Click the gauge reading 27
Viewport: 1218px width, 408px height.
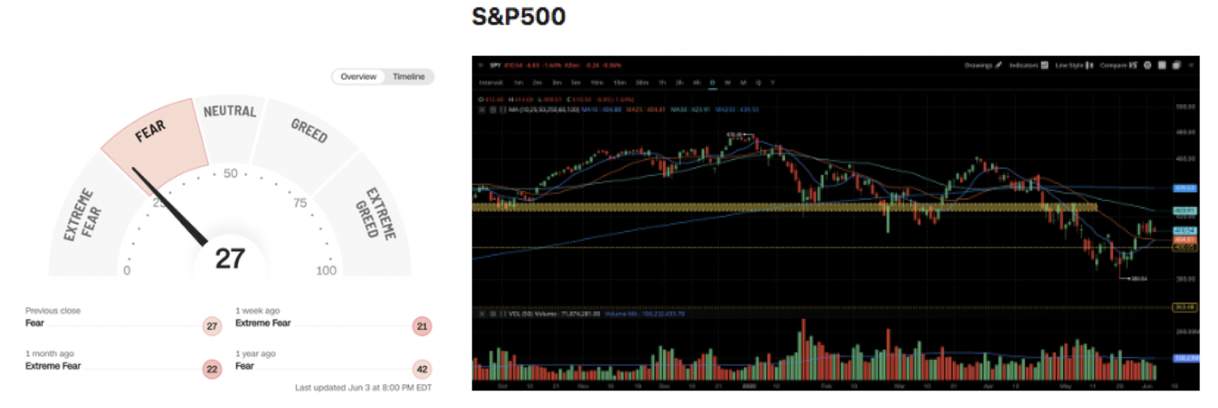[x=229, y=259]
